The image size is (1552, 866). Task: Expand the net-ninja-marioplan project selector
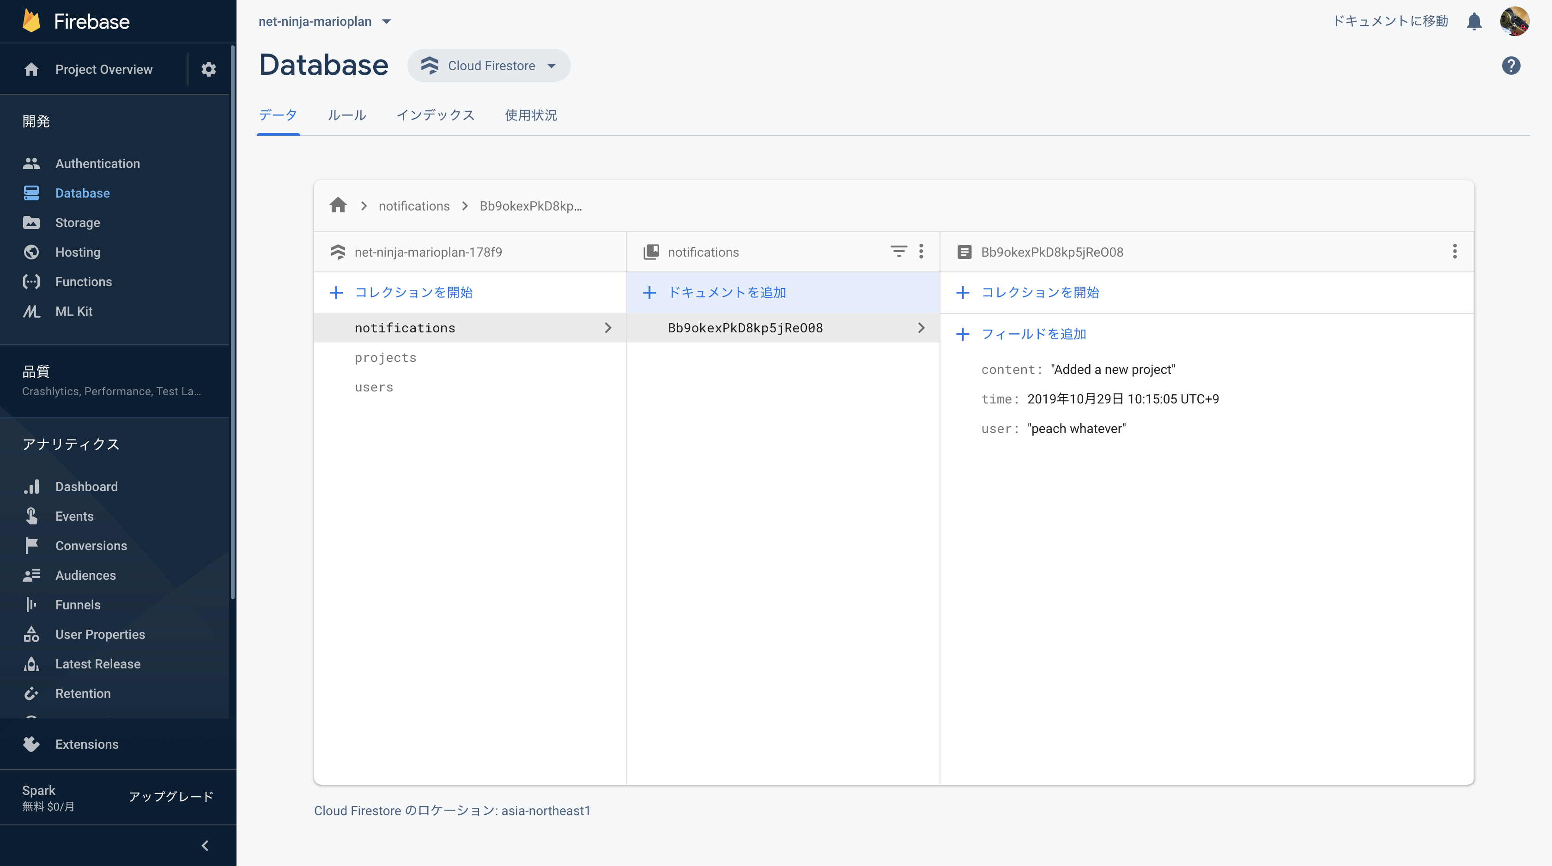[325, 21]
